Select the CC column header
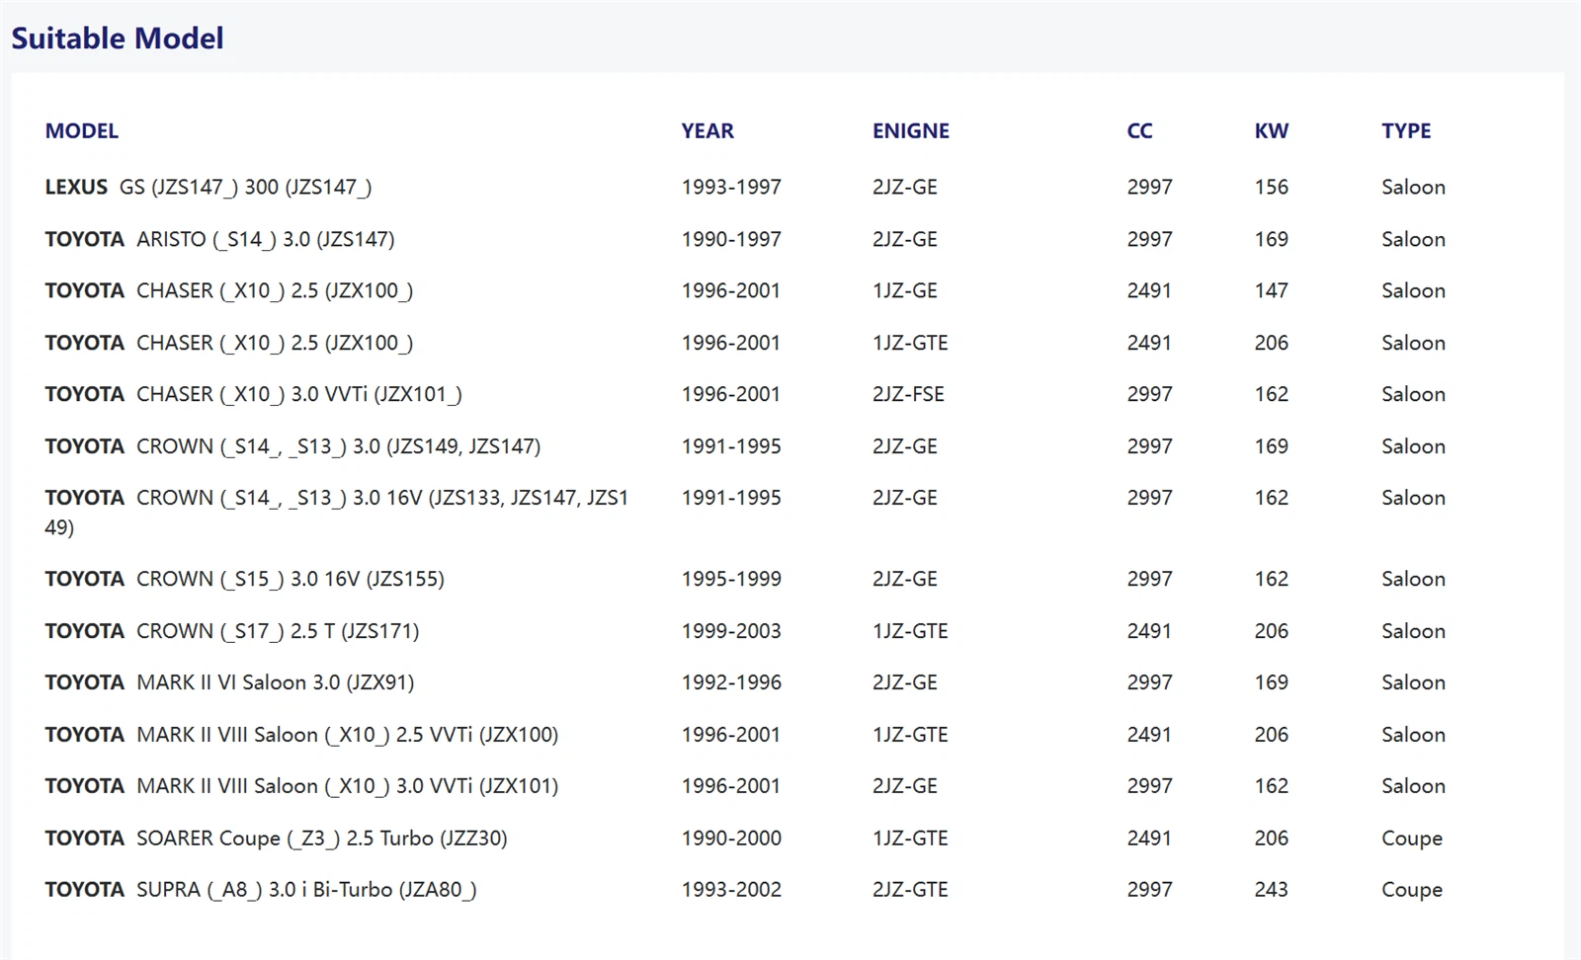This screenshot has height=960, width=1581. [1139, 130]
